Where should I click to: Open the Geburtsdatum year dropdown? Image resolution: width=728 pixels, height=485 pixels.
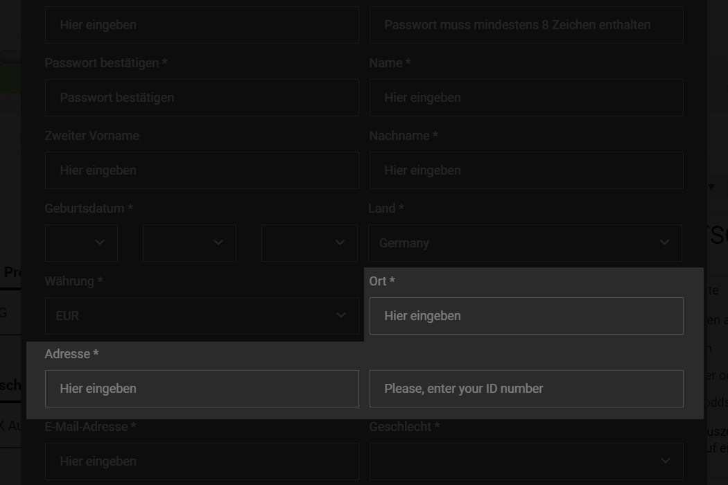click(309, 242)
